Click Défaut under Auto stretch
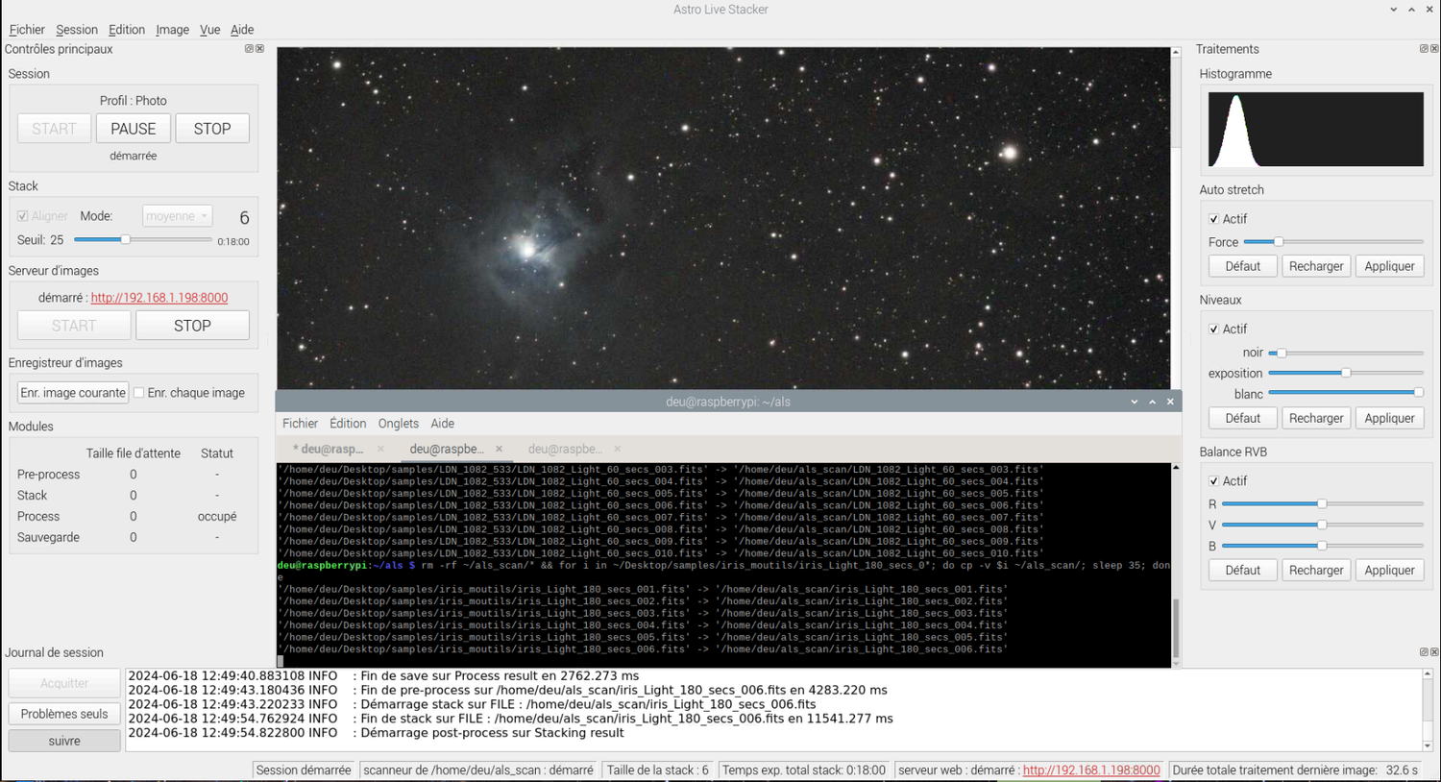1441x782 pixels. [x=1242, y=266]
